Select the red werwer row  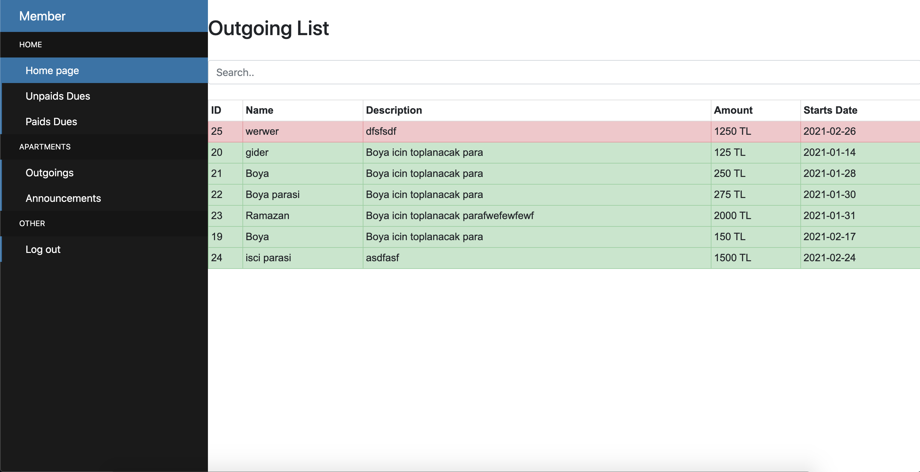point(262,131)
